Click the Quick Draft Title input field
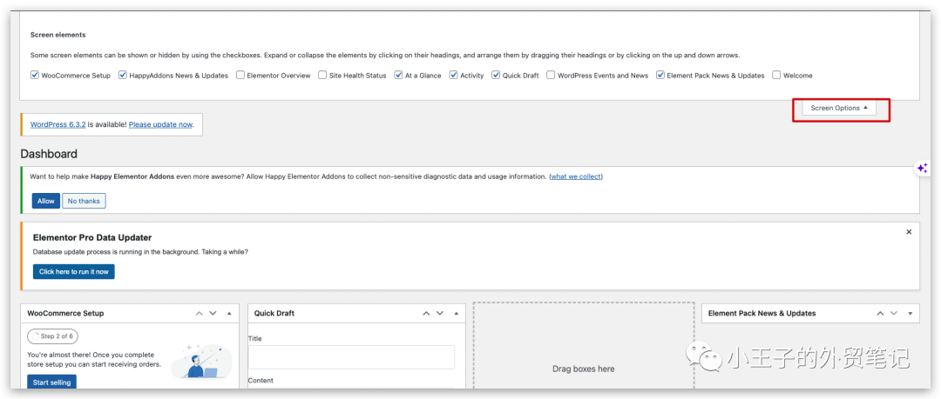 [352, 357]
